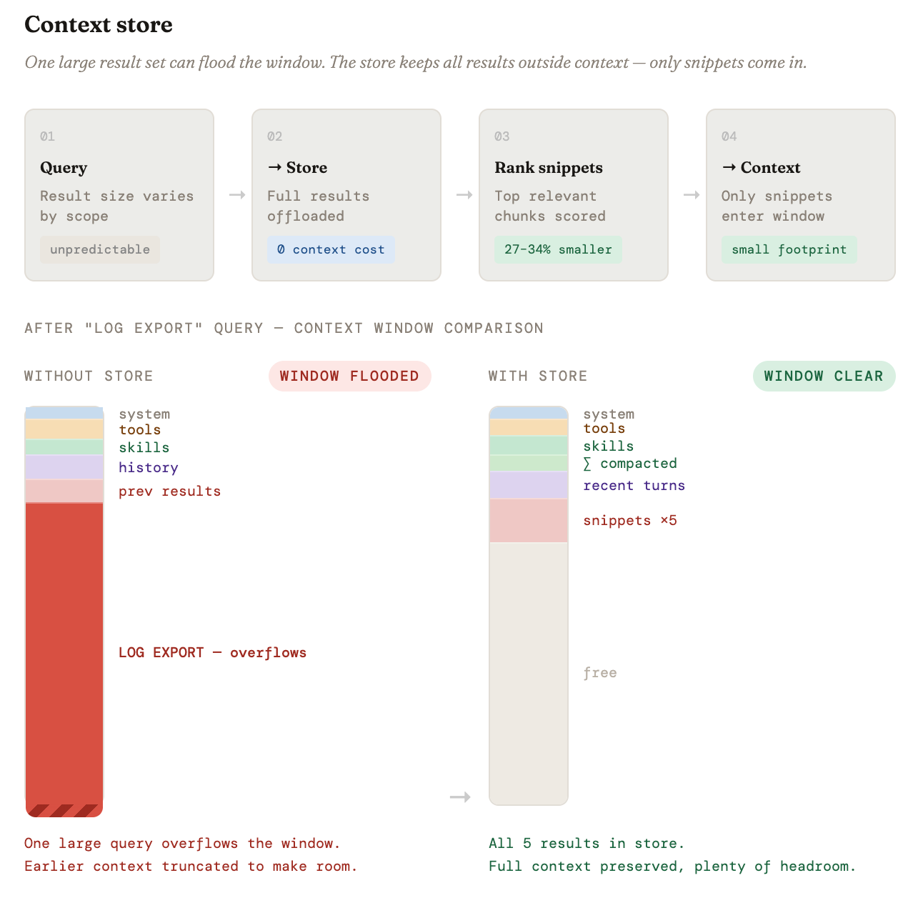
Task: Click the purple history segment in left bar
Action: (64, 467)
